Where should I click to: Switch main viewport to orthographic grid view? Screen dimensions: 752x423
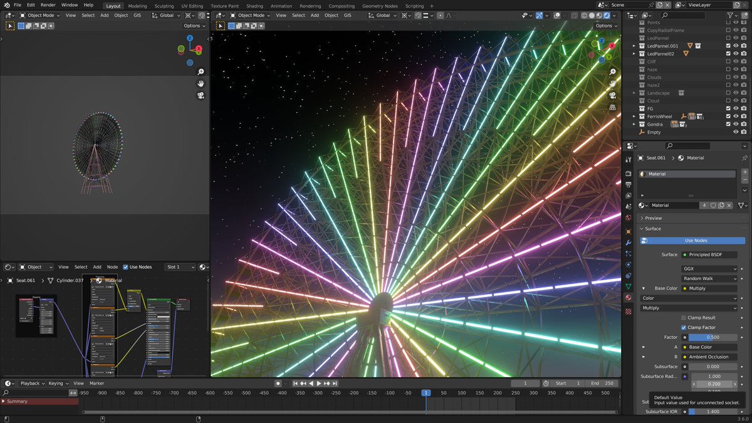point(612,107)
